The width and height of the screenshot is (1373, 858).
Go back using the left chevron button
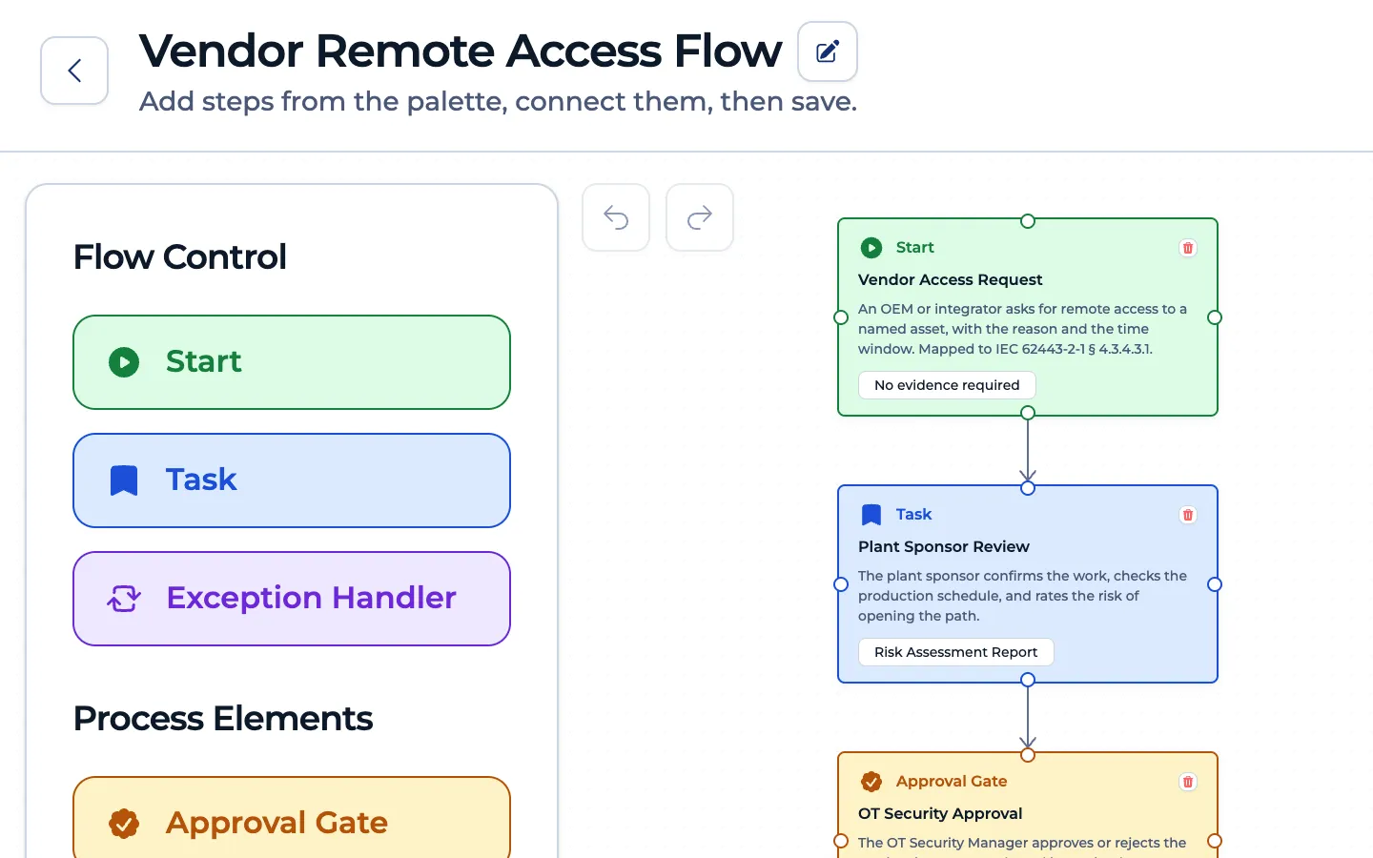(74, 71)
